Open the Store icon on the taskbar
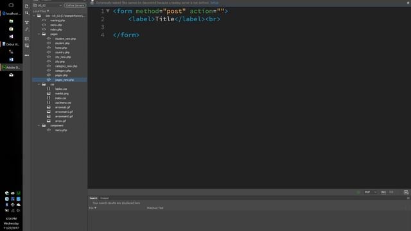Image resolution: width=411 pixels, height=231 pixels. point(11,29)
